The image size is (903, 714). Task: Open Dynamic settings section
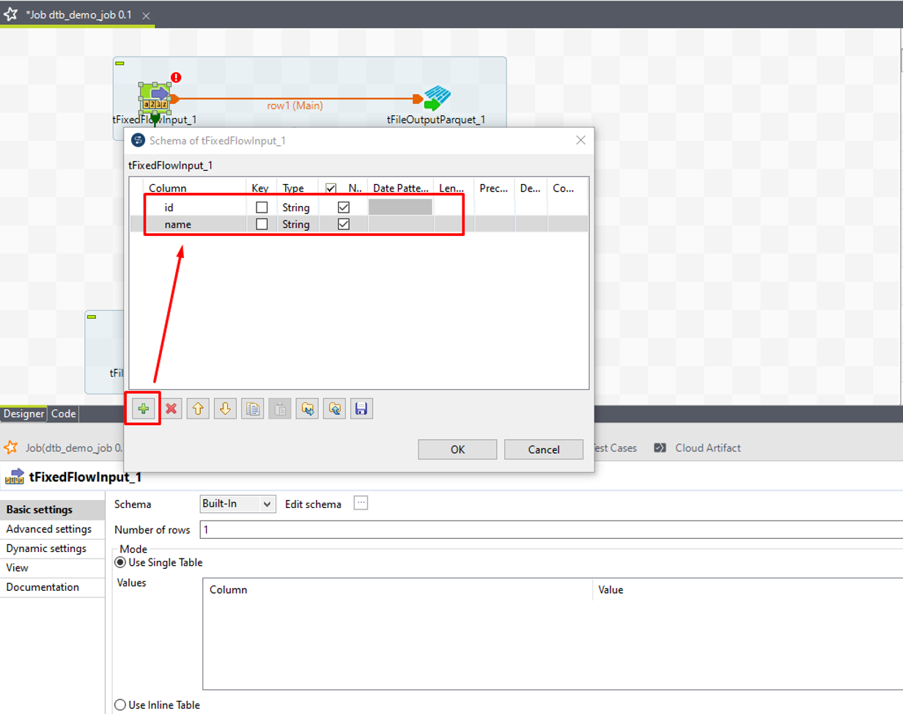point(53,548)
